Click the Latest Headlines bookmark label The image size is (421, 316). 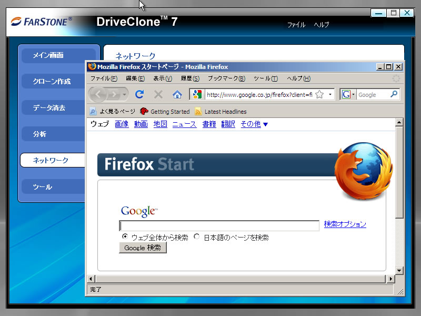point(226,112)
